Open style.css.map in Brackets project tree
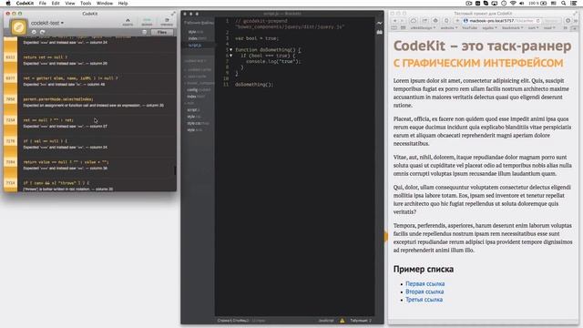Image resolution: width=583 pixels, height=328 pixels. (198, 123)
